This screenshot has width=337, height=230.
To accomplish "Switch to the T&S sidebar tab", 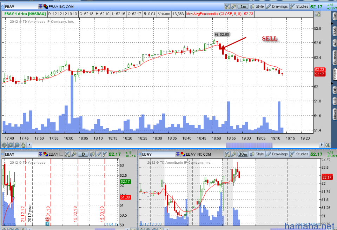I will (x=335, y=31).
